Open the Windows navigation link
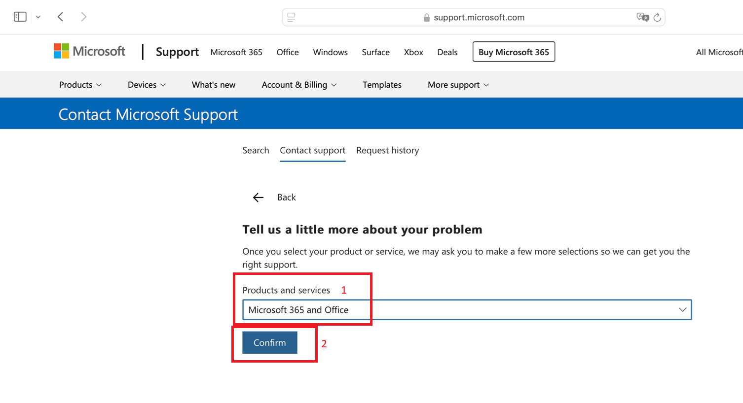Viewport: 743px width, 403px height. click(330, 52)
